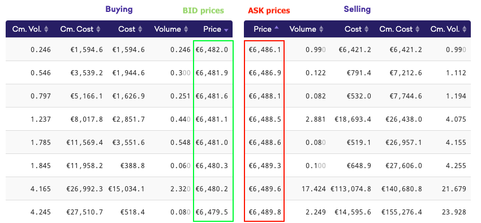Select lowest ask price €6,486.1
The width and height of the screenshot is (481, 223).
264,50
